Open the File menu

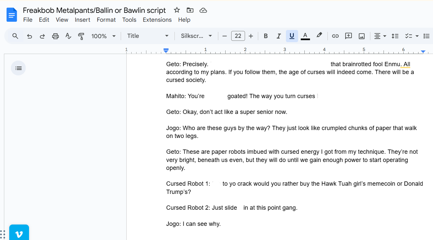click(28, 20)
